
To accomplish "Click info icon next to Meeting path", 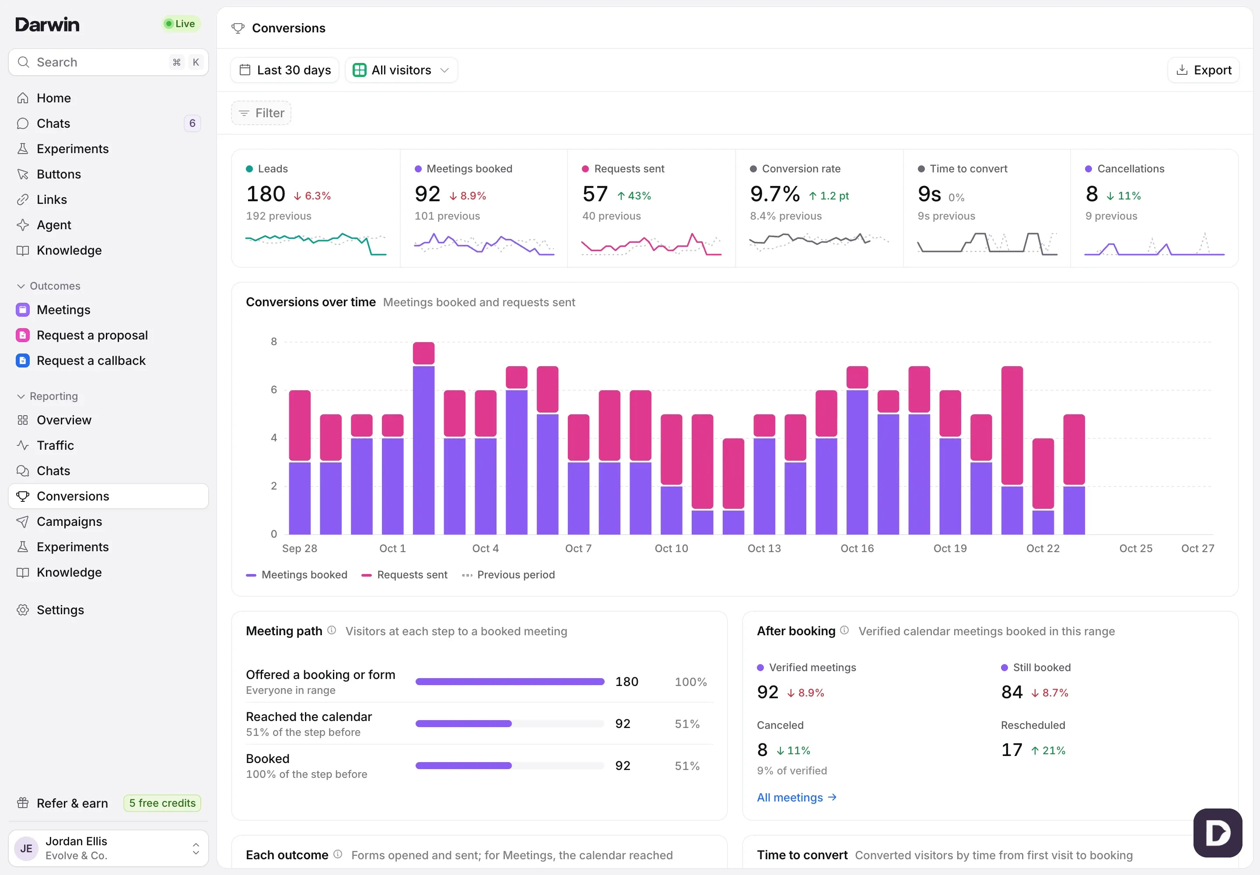I will click(332, 630).
